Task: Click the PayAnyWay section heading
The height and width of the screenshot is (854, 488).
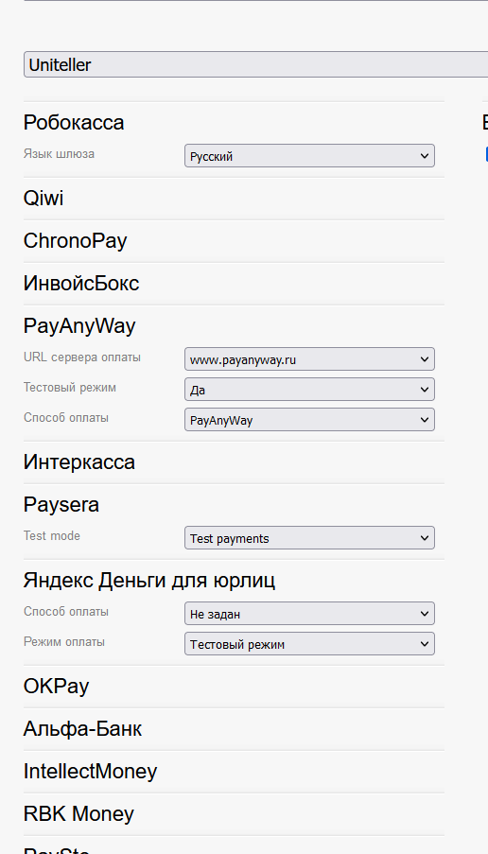Action: coord(79,325)
